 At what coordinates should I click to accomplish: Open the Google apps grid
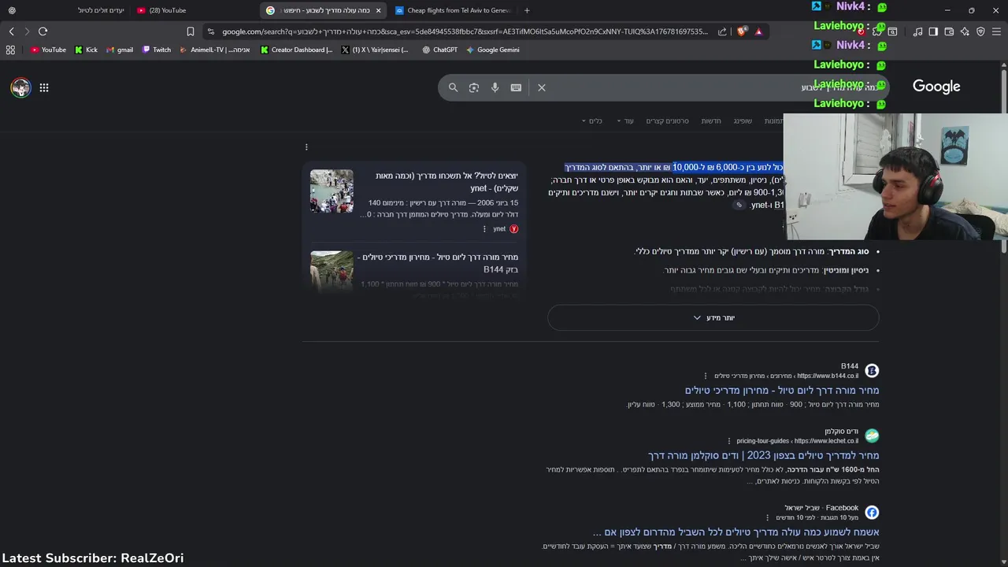(x=44, y=87)
